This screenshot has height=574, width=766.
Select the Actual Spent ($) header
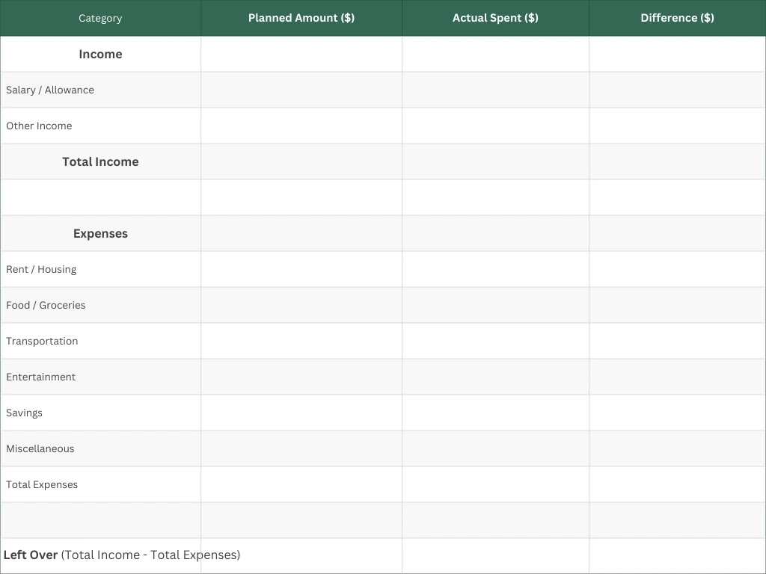coord(495,18)
